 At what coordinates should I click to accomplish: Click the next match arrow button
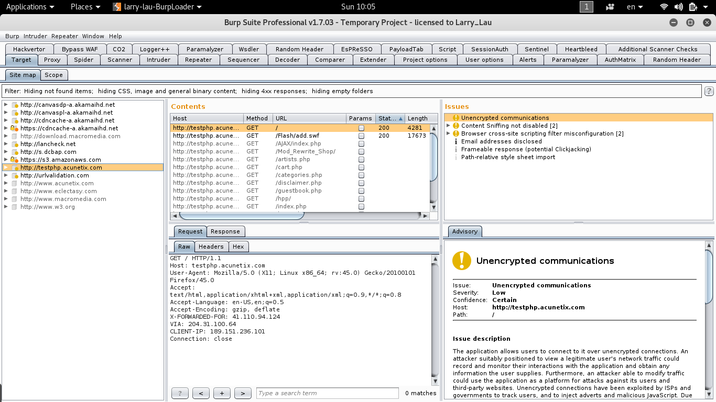coord(243,393)
